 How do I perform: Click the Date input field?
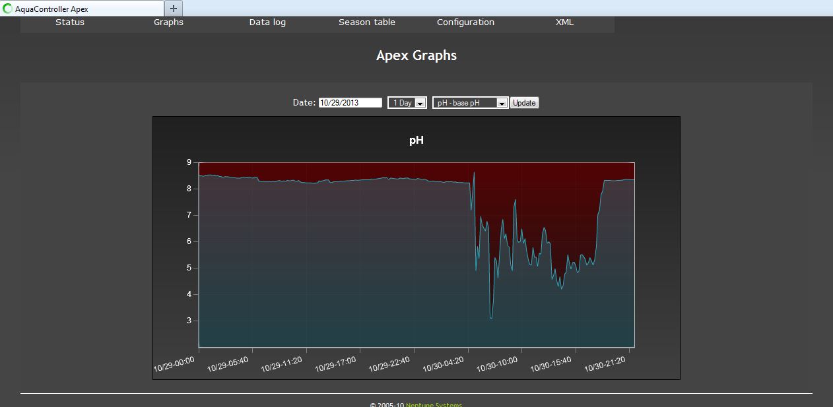click(350, 103)
